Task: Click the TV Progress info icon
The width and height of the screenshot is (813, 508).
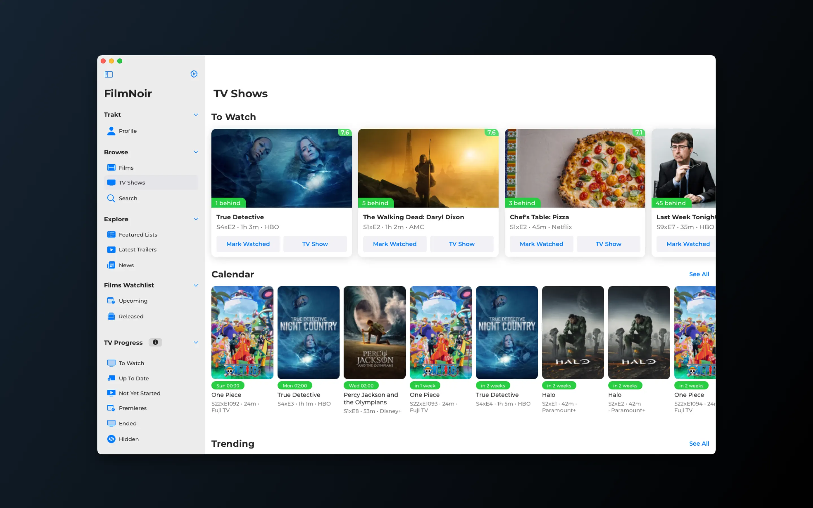Action: [x=155, y=342]
